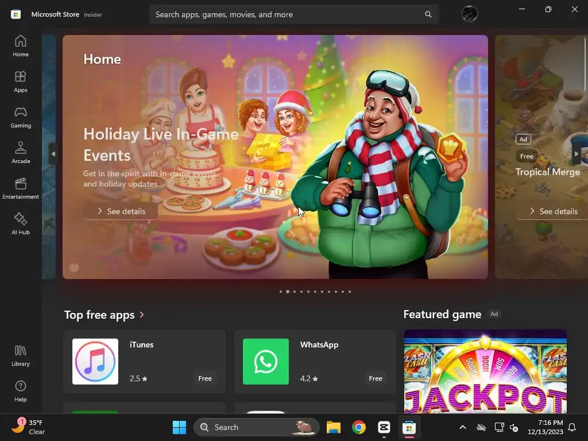The image size is (588, 441).
Task: Expand Top free apps chevron
Action: click(142, 315)
